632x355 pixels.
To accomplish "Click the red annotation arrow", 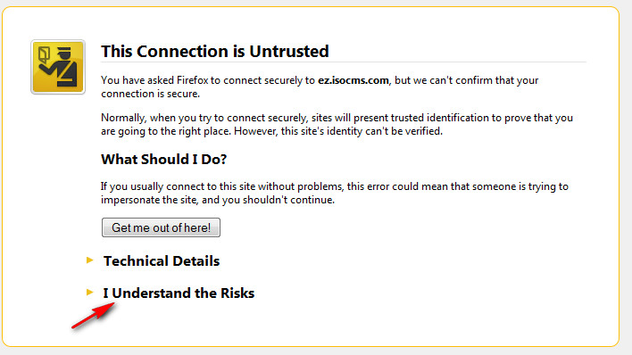I will (x=94, y=316).
